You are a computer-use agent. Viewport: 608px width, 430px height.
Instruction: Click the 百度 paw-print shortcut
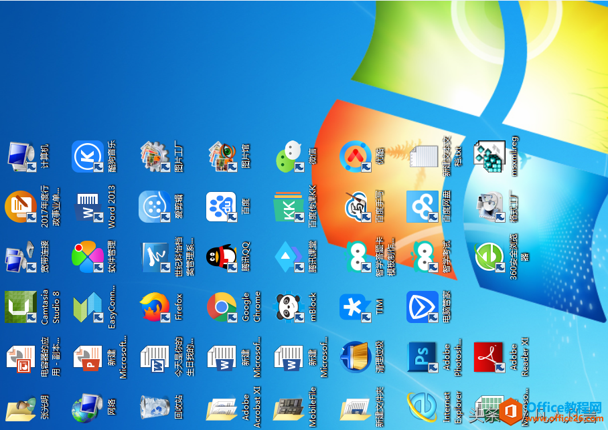coord(222,207)
